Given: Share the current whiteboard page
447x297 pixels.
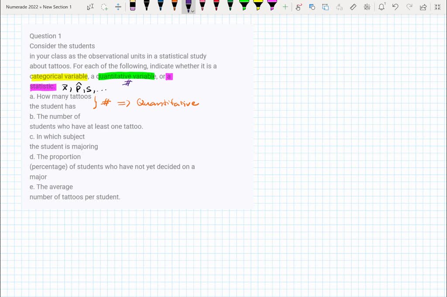Looking at the screenshot, I should (423, 7).
